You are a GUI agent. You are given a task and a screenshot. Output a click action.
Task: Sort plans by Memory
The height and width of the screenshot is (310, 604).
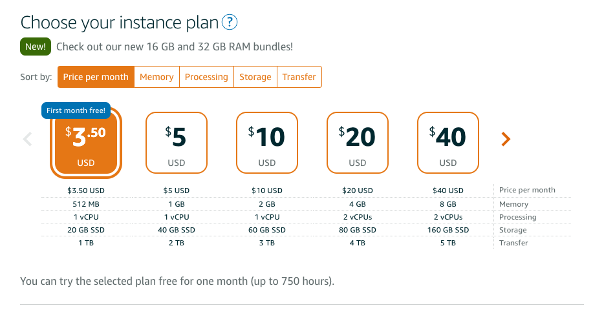(156, 77)
